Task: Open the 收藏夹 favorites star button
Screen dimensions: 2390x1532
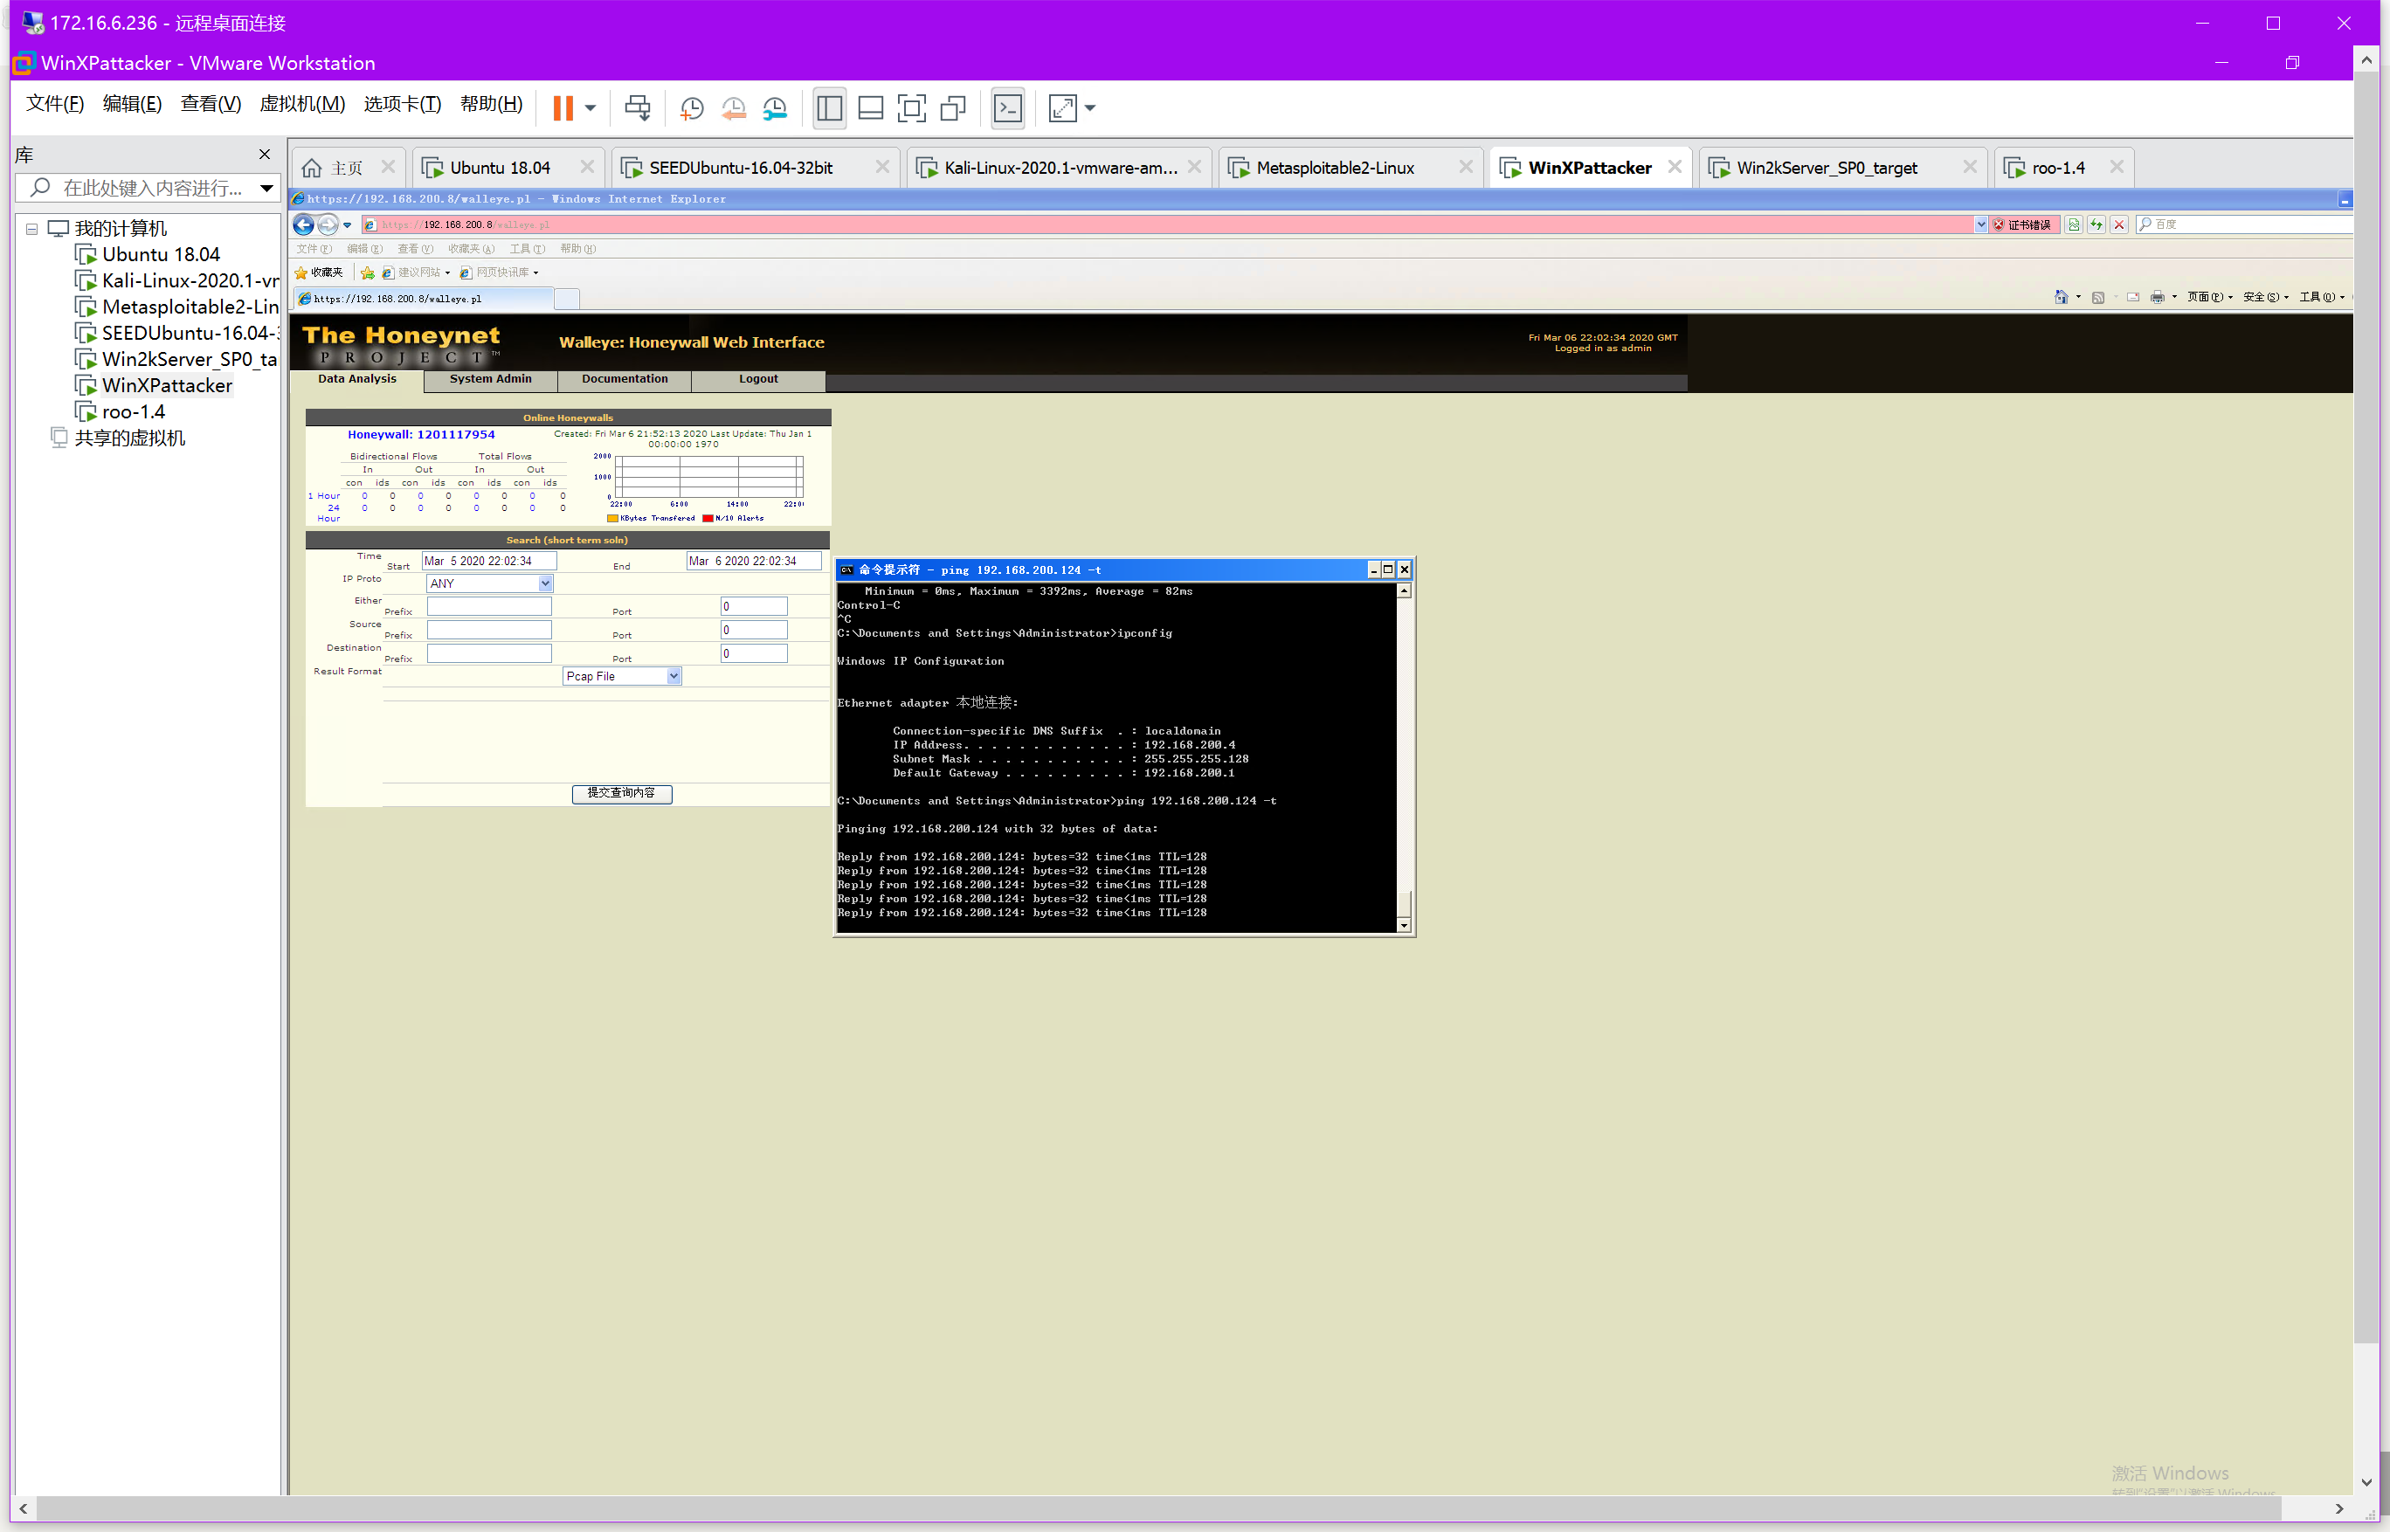Action: (318, 273)
